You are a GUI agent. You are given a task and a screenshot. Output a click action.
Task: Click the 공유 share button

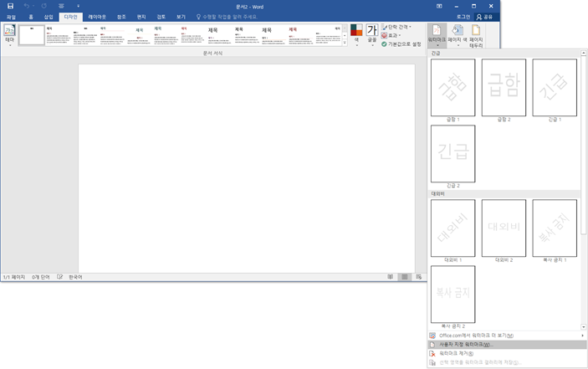tap(484, 17)
